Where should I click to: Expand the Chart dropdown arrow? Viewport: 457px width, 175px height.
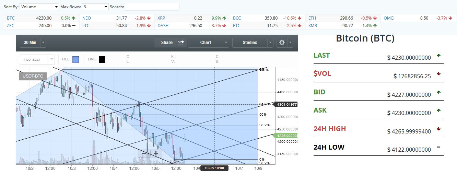pos(226,43)
